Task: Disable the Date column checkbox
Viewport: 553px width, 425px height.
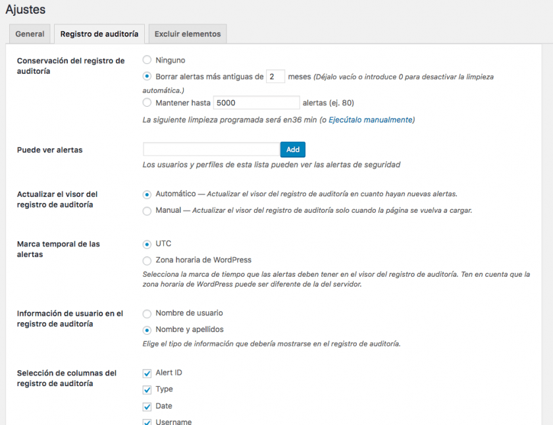Action: tap(147, 407)
